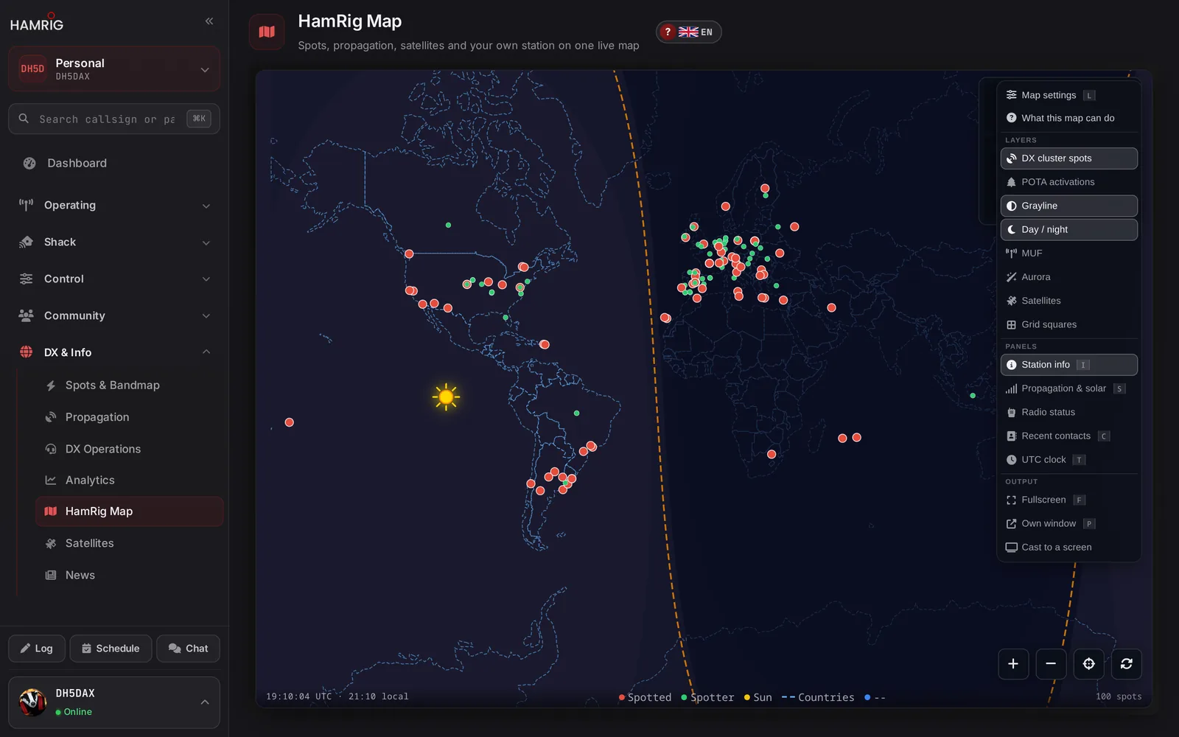Refresh spots with the reload icon
The height and width of the screenshot is (737, 1179).
click(1127, 664)
